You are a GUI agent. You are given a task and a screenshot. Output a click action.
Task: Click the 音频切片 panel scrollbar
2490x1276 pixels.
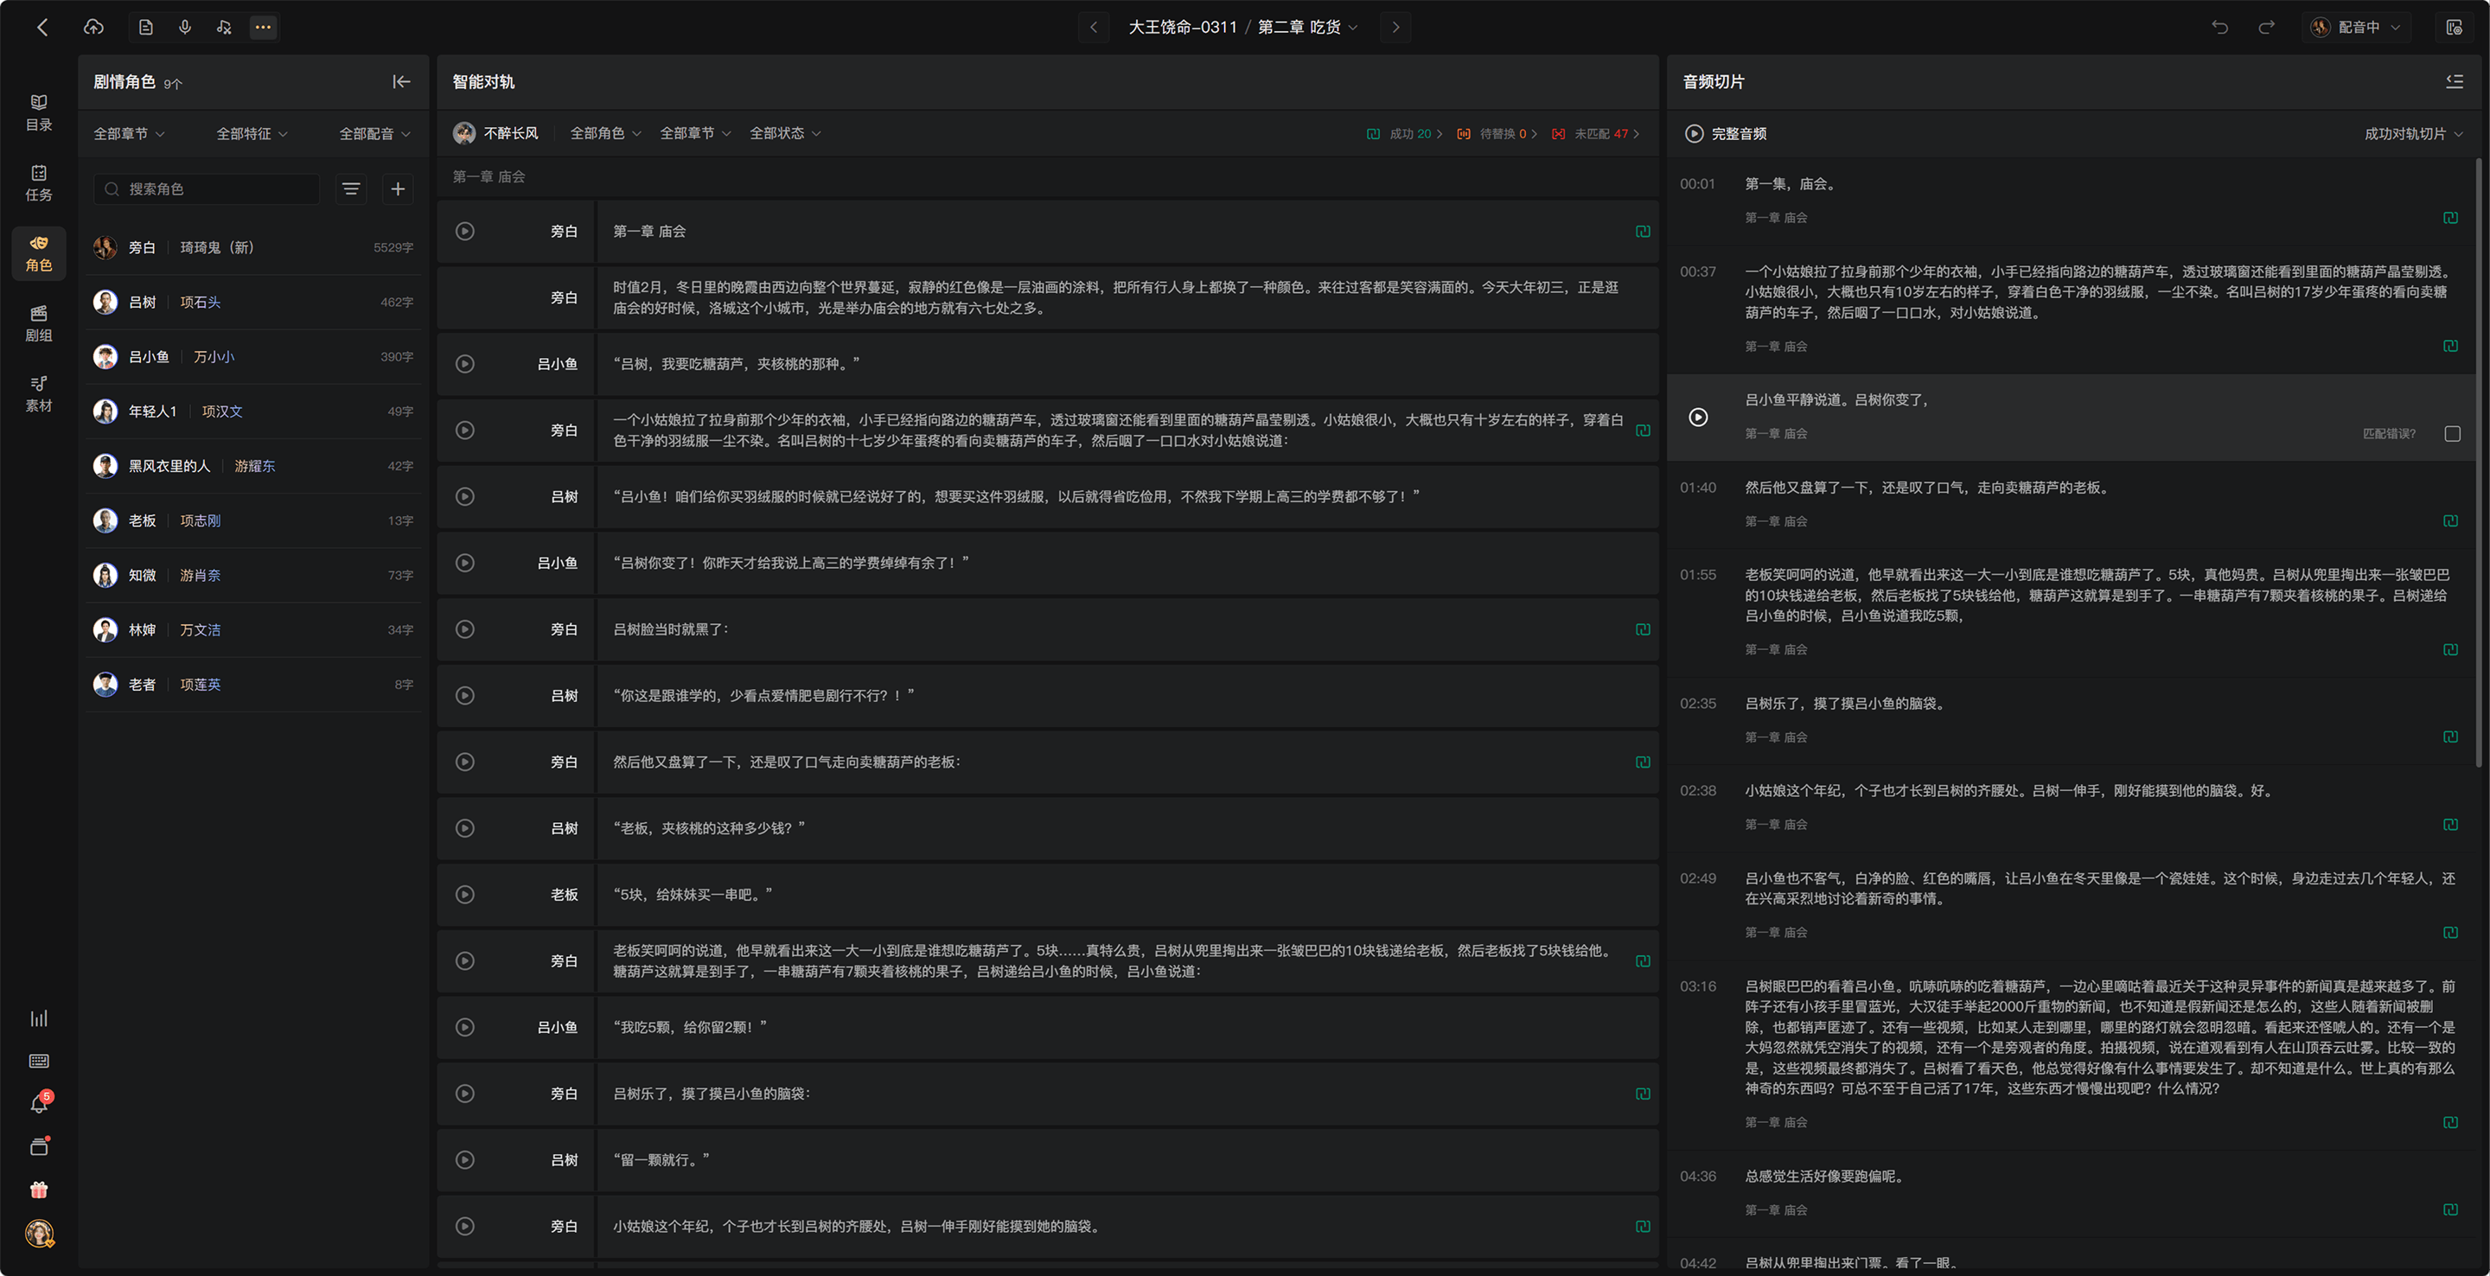pos(2480,462)
